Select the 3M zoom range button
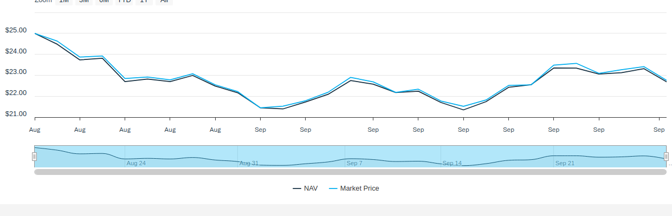Image resolution: width=672 pixels, height=216 pixels. [x=84, y=2]
